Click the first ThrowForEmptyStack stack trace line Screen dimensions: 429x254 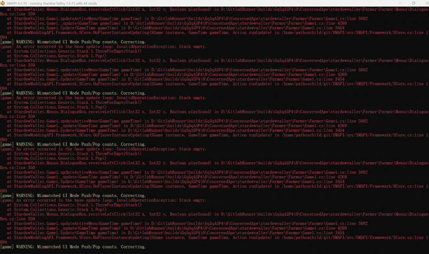click(x=77, y=51)
